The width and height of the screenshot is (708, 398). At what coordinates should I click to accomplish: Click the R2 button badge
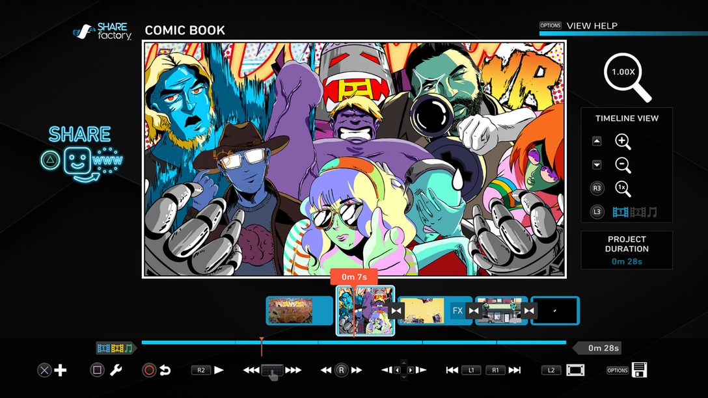201,370
